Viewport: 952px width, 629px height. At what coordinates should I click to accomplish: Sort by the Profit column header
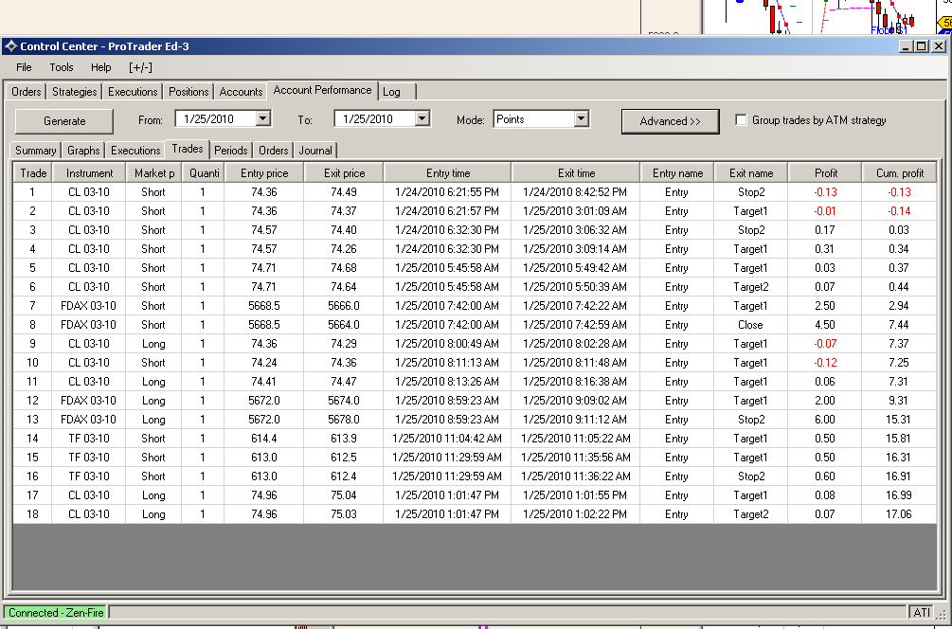825,173
